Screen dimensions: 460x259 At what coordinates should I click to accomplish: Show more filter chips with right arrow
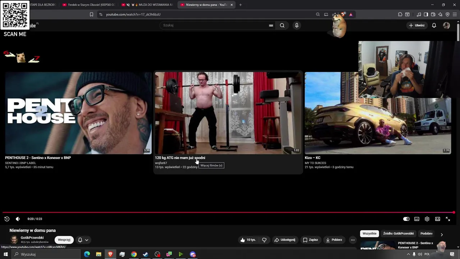[442, 235]
